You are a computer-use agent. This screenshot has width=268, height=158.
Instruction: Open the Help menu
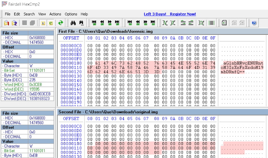(84, 14)
